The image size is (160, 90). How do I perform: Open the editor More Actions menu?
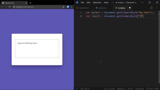click(x=156, y=8)
